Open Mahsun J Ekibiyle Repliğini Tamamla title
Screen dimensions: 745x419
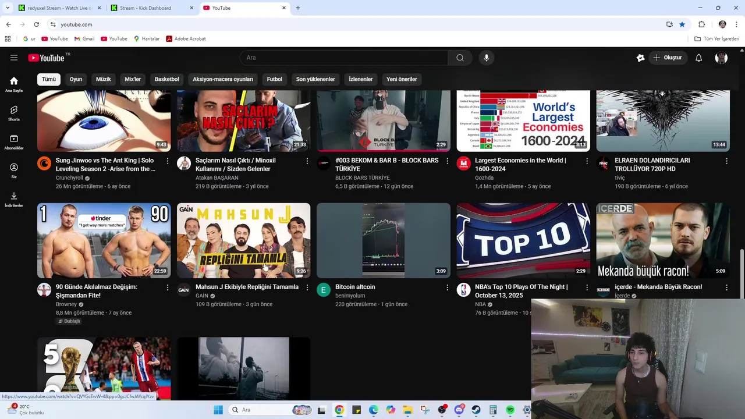(247, 287)
